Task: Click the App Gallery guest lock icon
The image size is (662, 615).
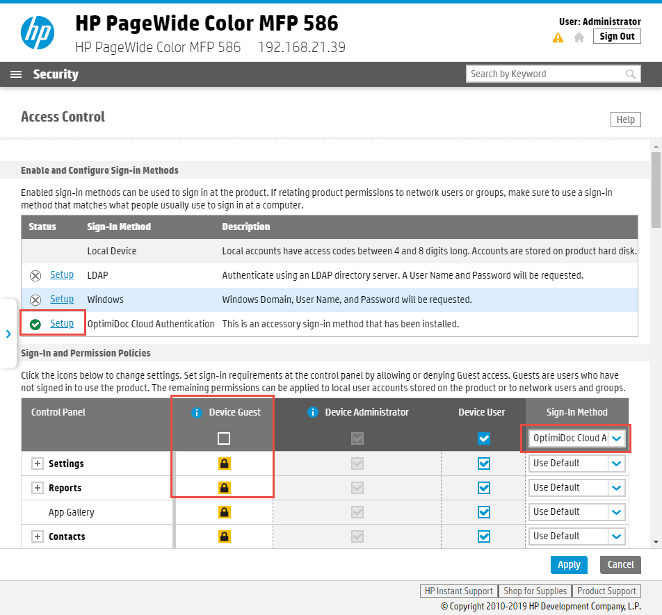Action: [x=224, y=512]
